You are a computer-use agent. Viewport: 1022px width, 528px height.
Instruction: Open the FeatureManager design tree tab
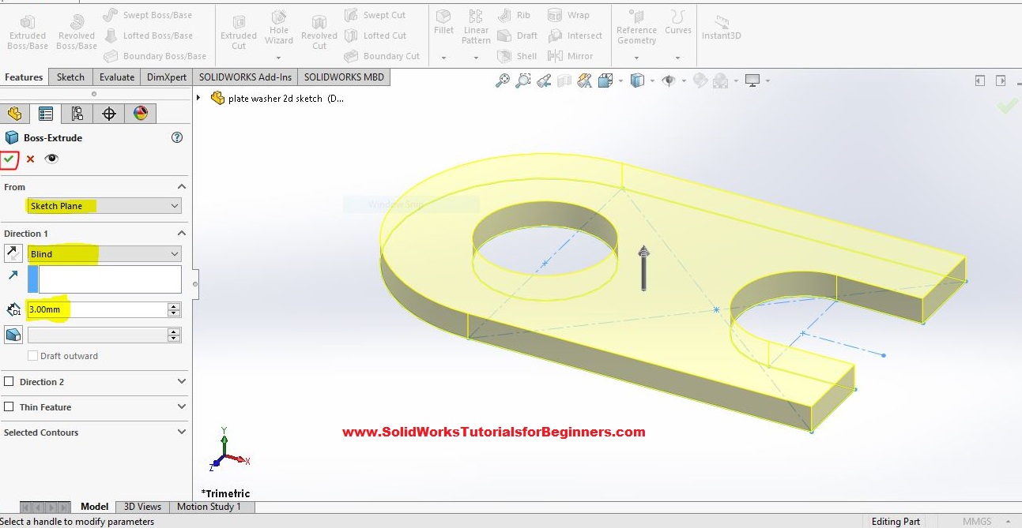tap(14, 114)
